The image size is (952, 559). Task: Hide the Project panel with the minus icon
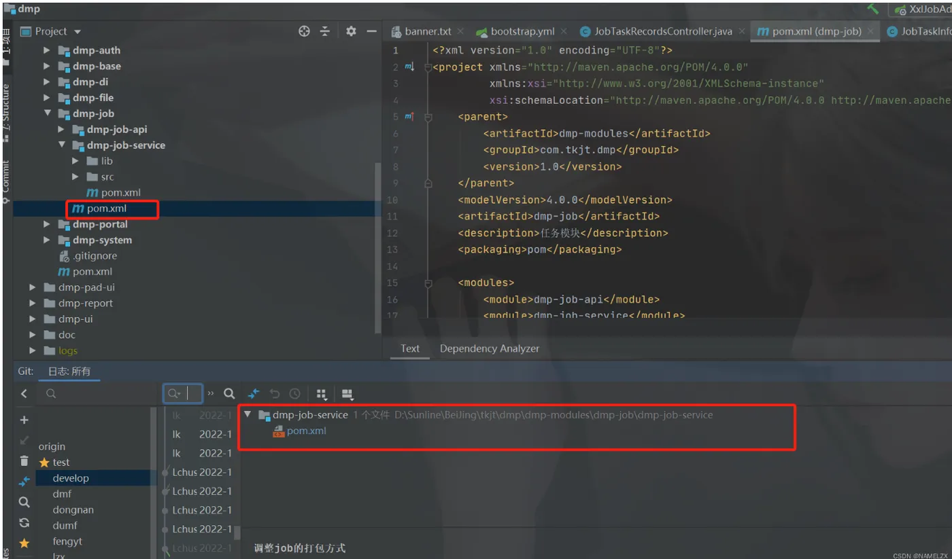[371, 31]
